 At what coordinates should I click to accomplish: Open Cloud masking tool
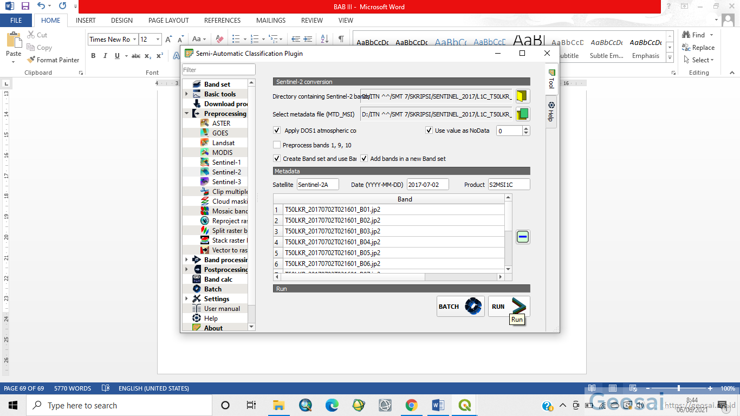[224, 201]
